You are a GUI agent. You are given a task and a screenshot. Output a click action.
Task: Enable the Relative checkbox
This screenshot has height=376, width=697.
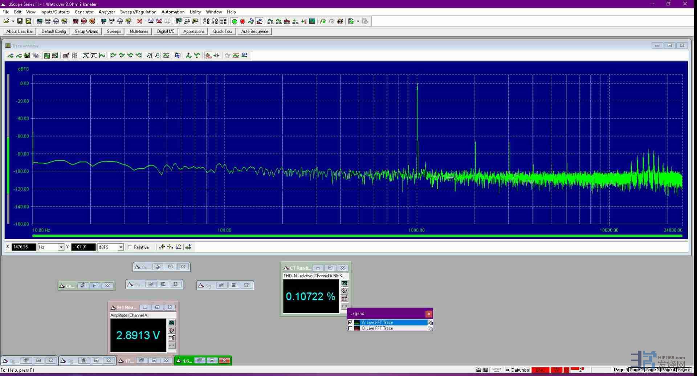130,247
